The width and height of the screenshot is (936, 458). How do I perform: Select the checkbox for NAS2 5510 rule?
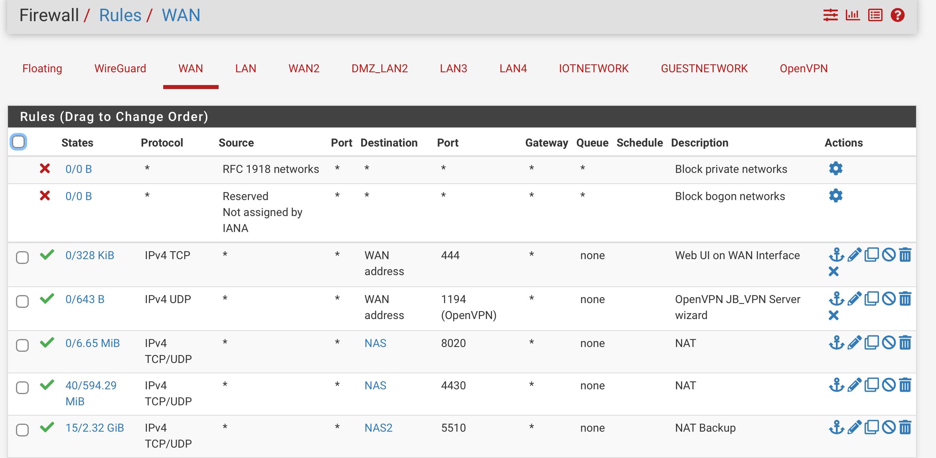22,430
